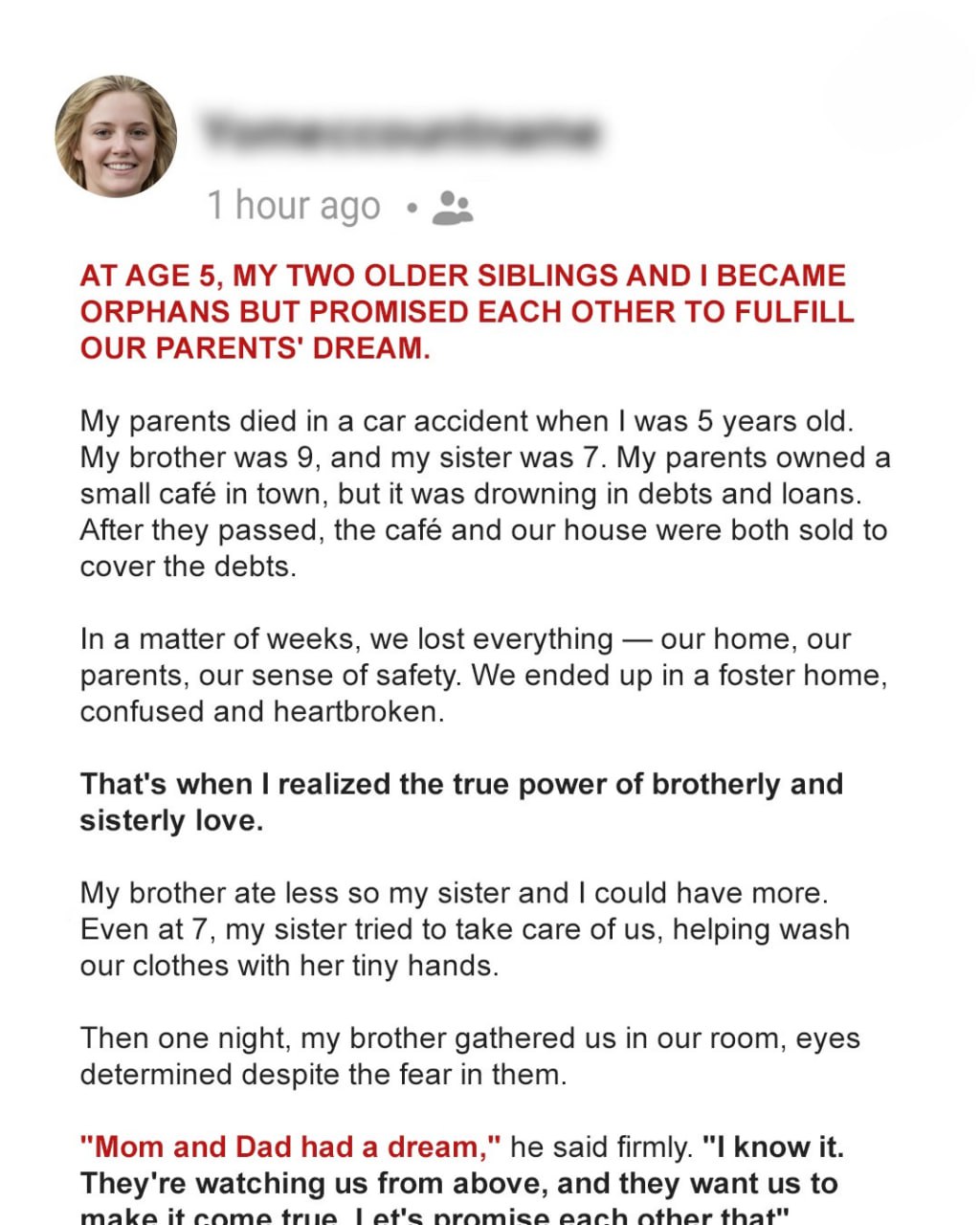Viewport: 980px width, 1225px height.
Task: Click the line starting "My brother ate less"
Action: 454,894
